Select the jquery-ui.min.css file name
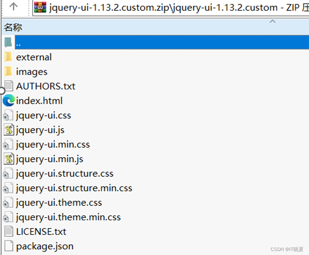This screenshot has height=255, width=309. click(53, 144)
